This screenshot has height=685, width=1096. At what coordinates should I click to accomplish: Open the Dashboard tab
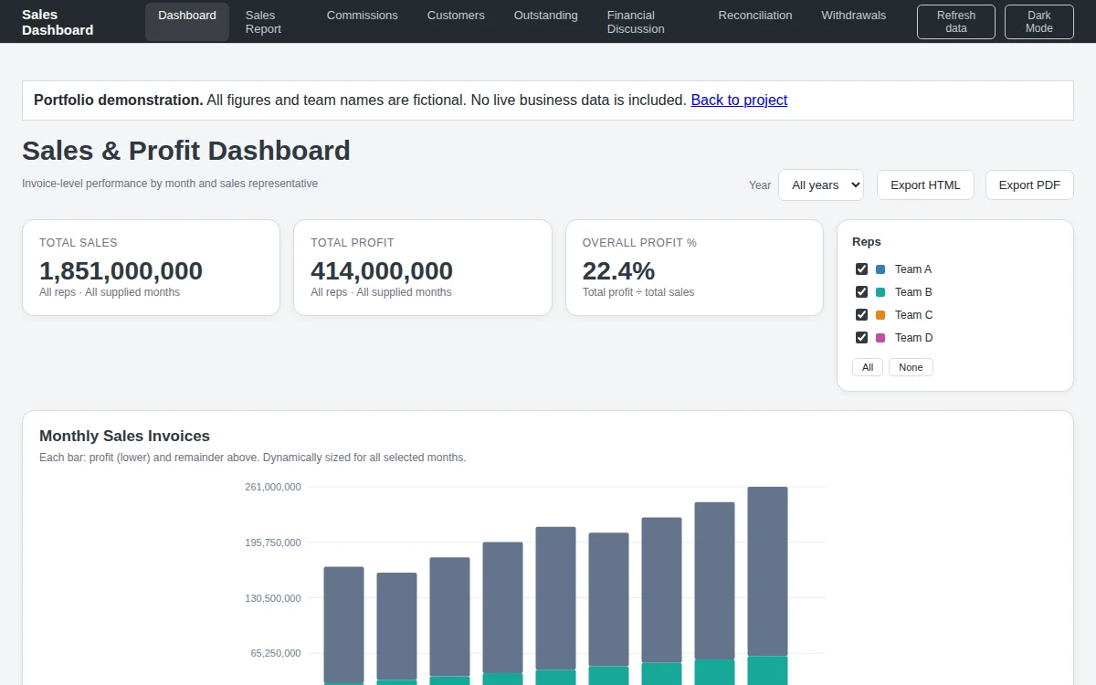coord(187,22)
